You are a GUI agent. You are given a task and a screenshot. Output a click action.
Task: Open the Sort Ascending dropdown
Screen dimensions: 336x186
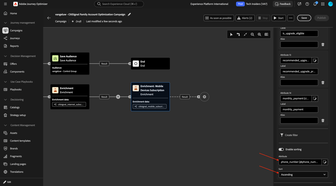click(x=303, y=175)
